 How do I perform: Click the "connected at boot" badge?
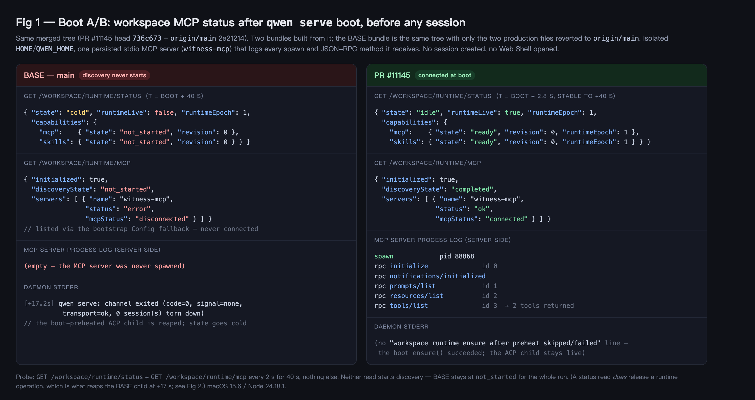point(444,75)
